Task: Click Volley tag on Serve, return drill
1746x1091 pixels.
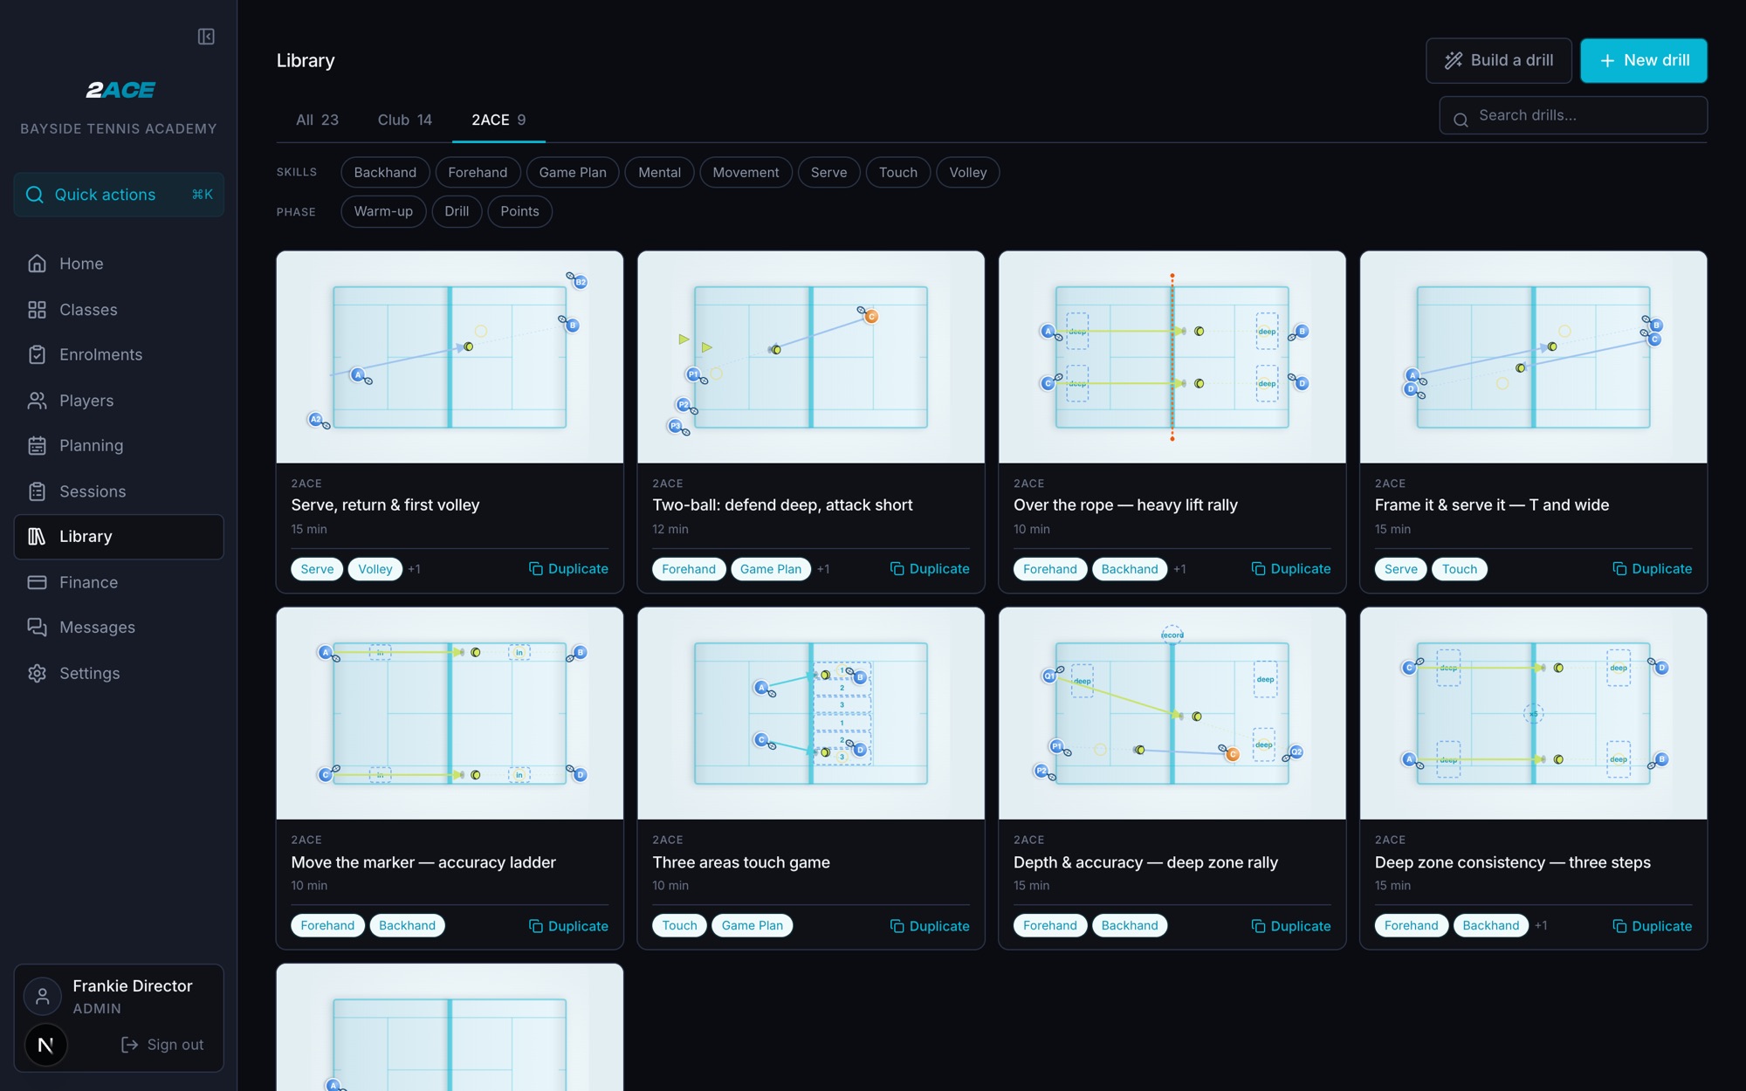Action: point(375,569)
